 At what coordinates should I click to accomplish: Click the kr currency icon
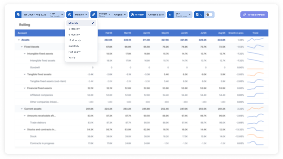pos(170,15)
